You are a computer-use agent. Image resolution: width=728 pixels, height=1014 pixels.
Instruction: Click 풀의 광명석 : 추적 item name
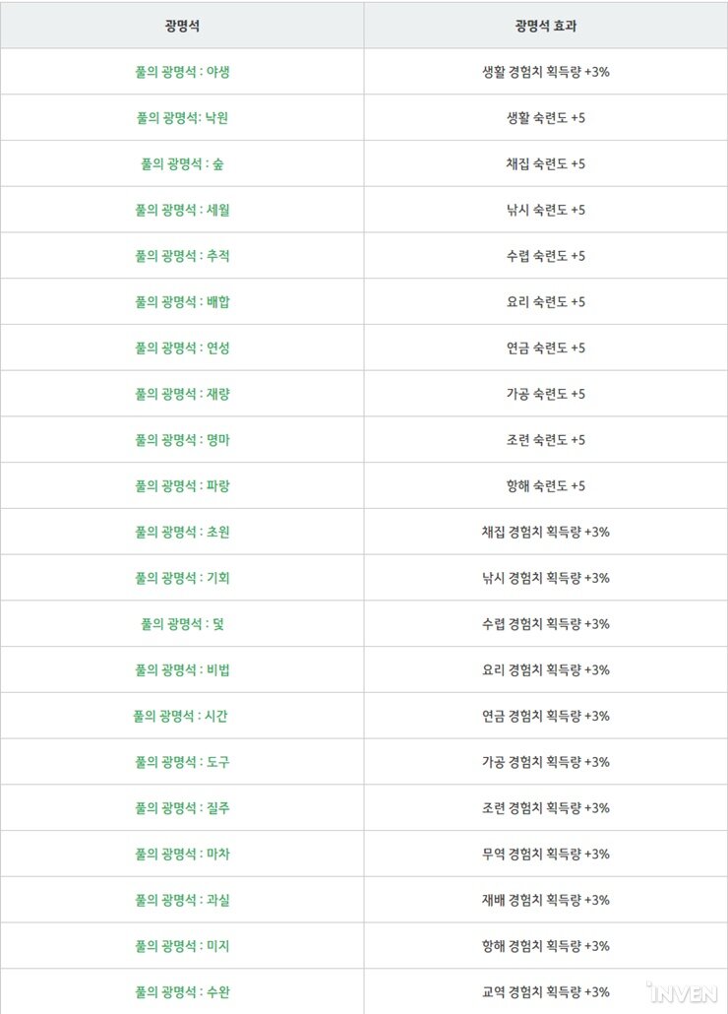pos(182,255)
